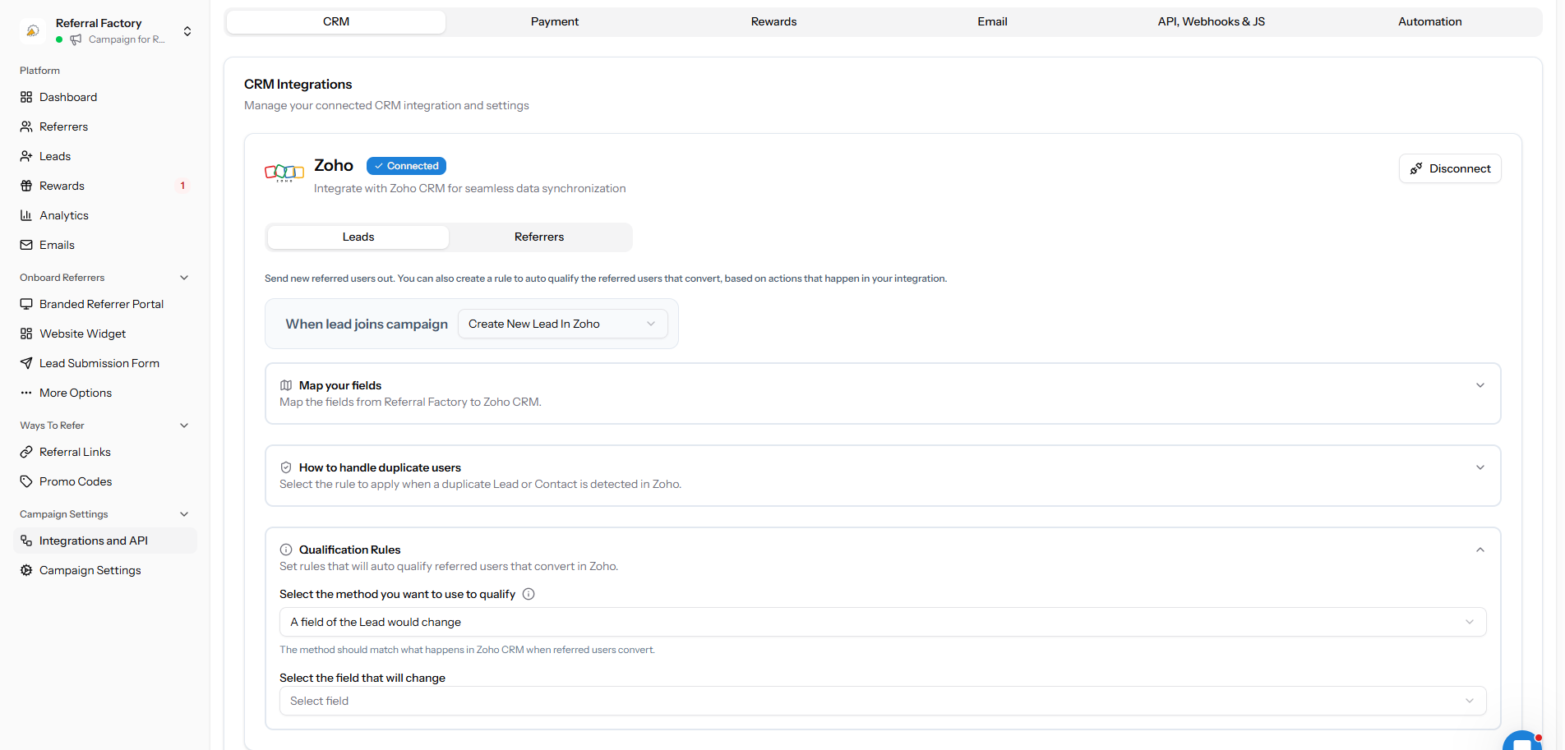This screenshot has width=1565, height=750.
Task: Collapse the Campaign Settings sidebar group header
Action: 184,514
